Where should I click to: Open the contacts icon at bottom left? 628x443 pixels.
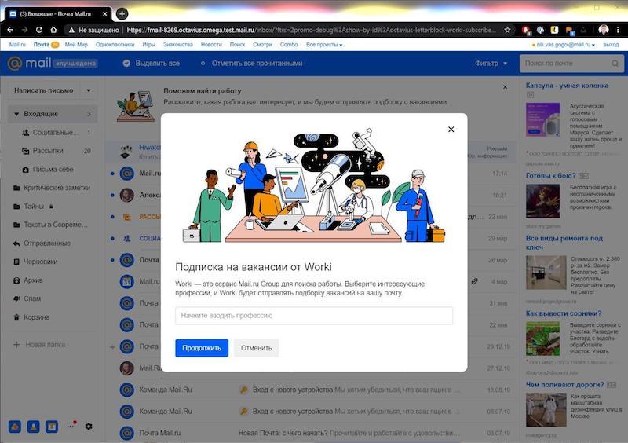pyautogui.click(x=33, y=427)
